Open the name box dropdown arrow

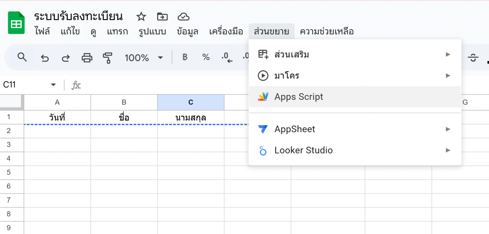53,85
